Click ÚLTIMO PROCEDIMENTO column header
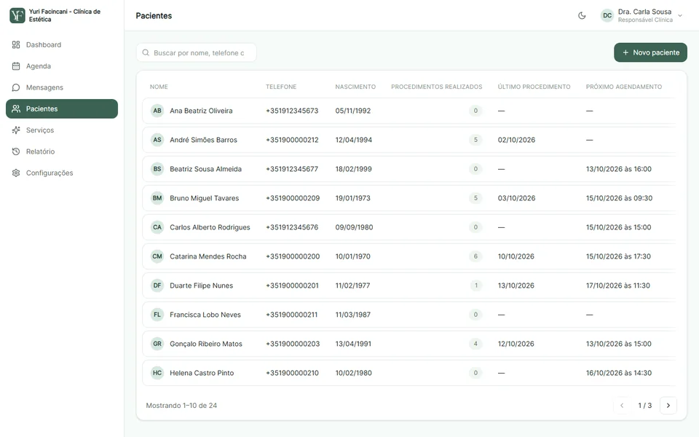Screen dimensions: 699x437 (534, 87)
